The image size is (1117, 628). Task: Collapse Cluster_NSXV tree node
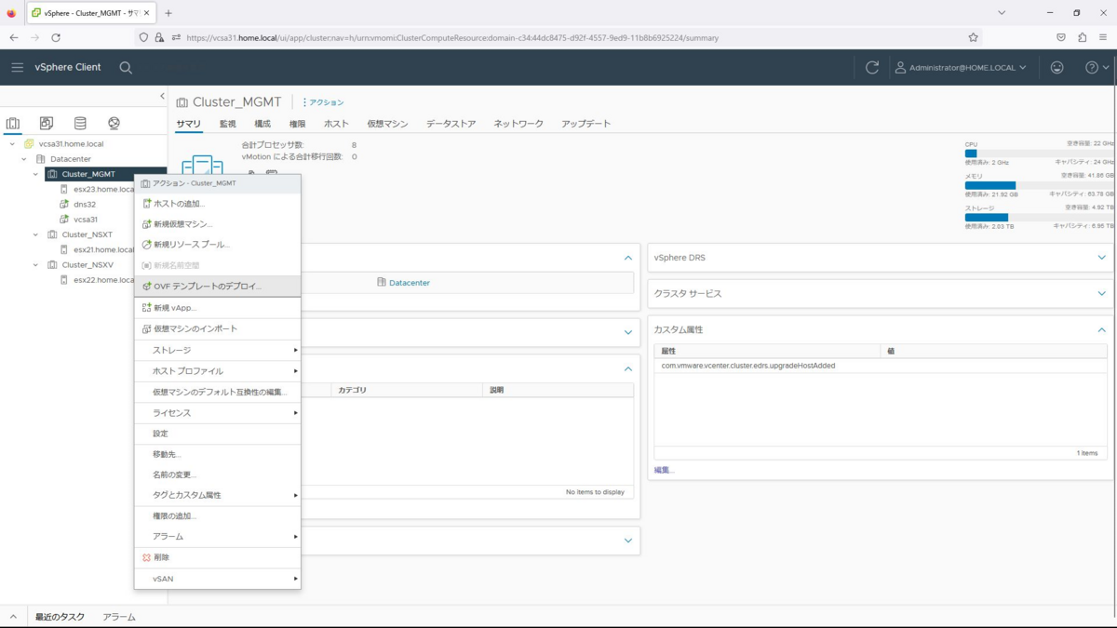[x=36, y=264]
